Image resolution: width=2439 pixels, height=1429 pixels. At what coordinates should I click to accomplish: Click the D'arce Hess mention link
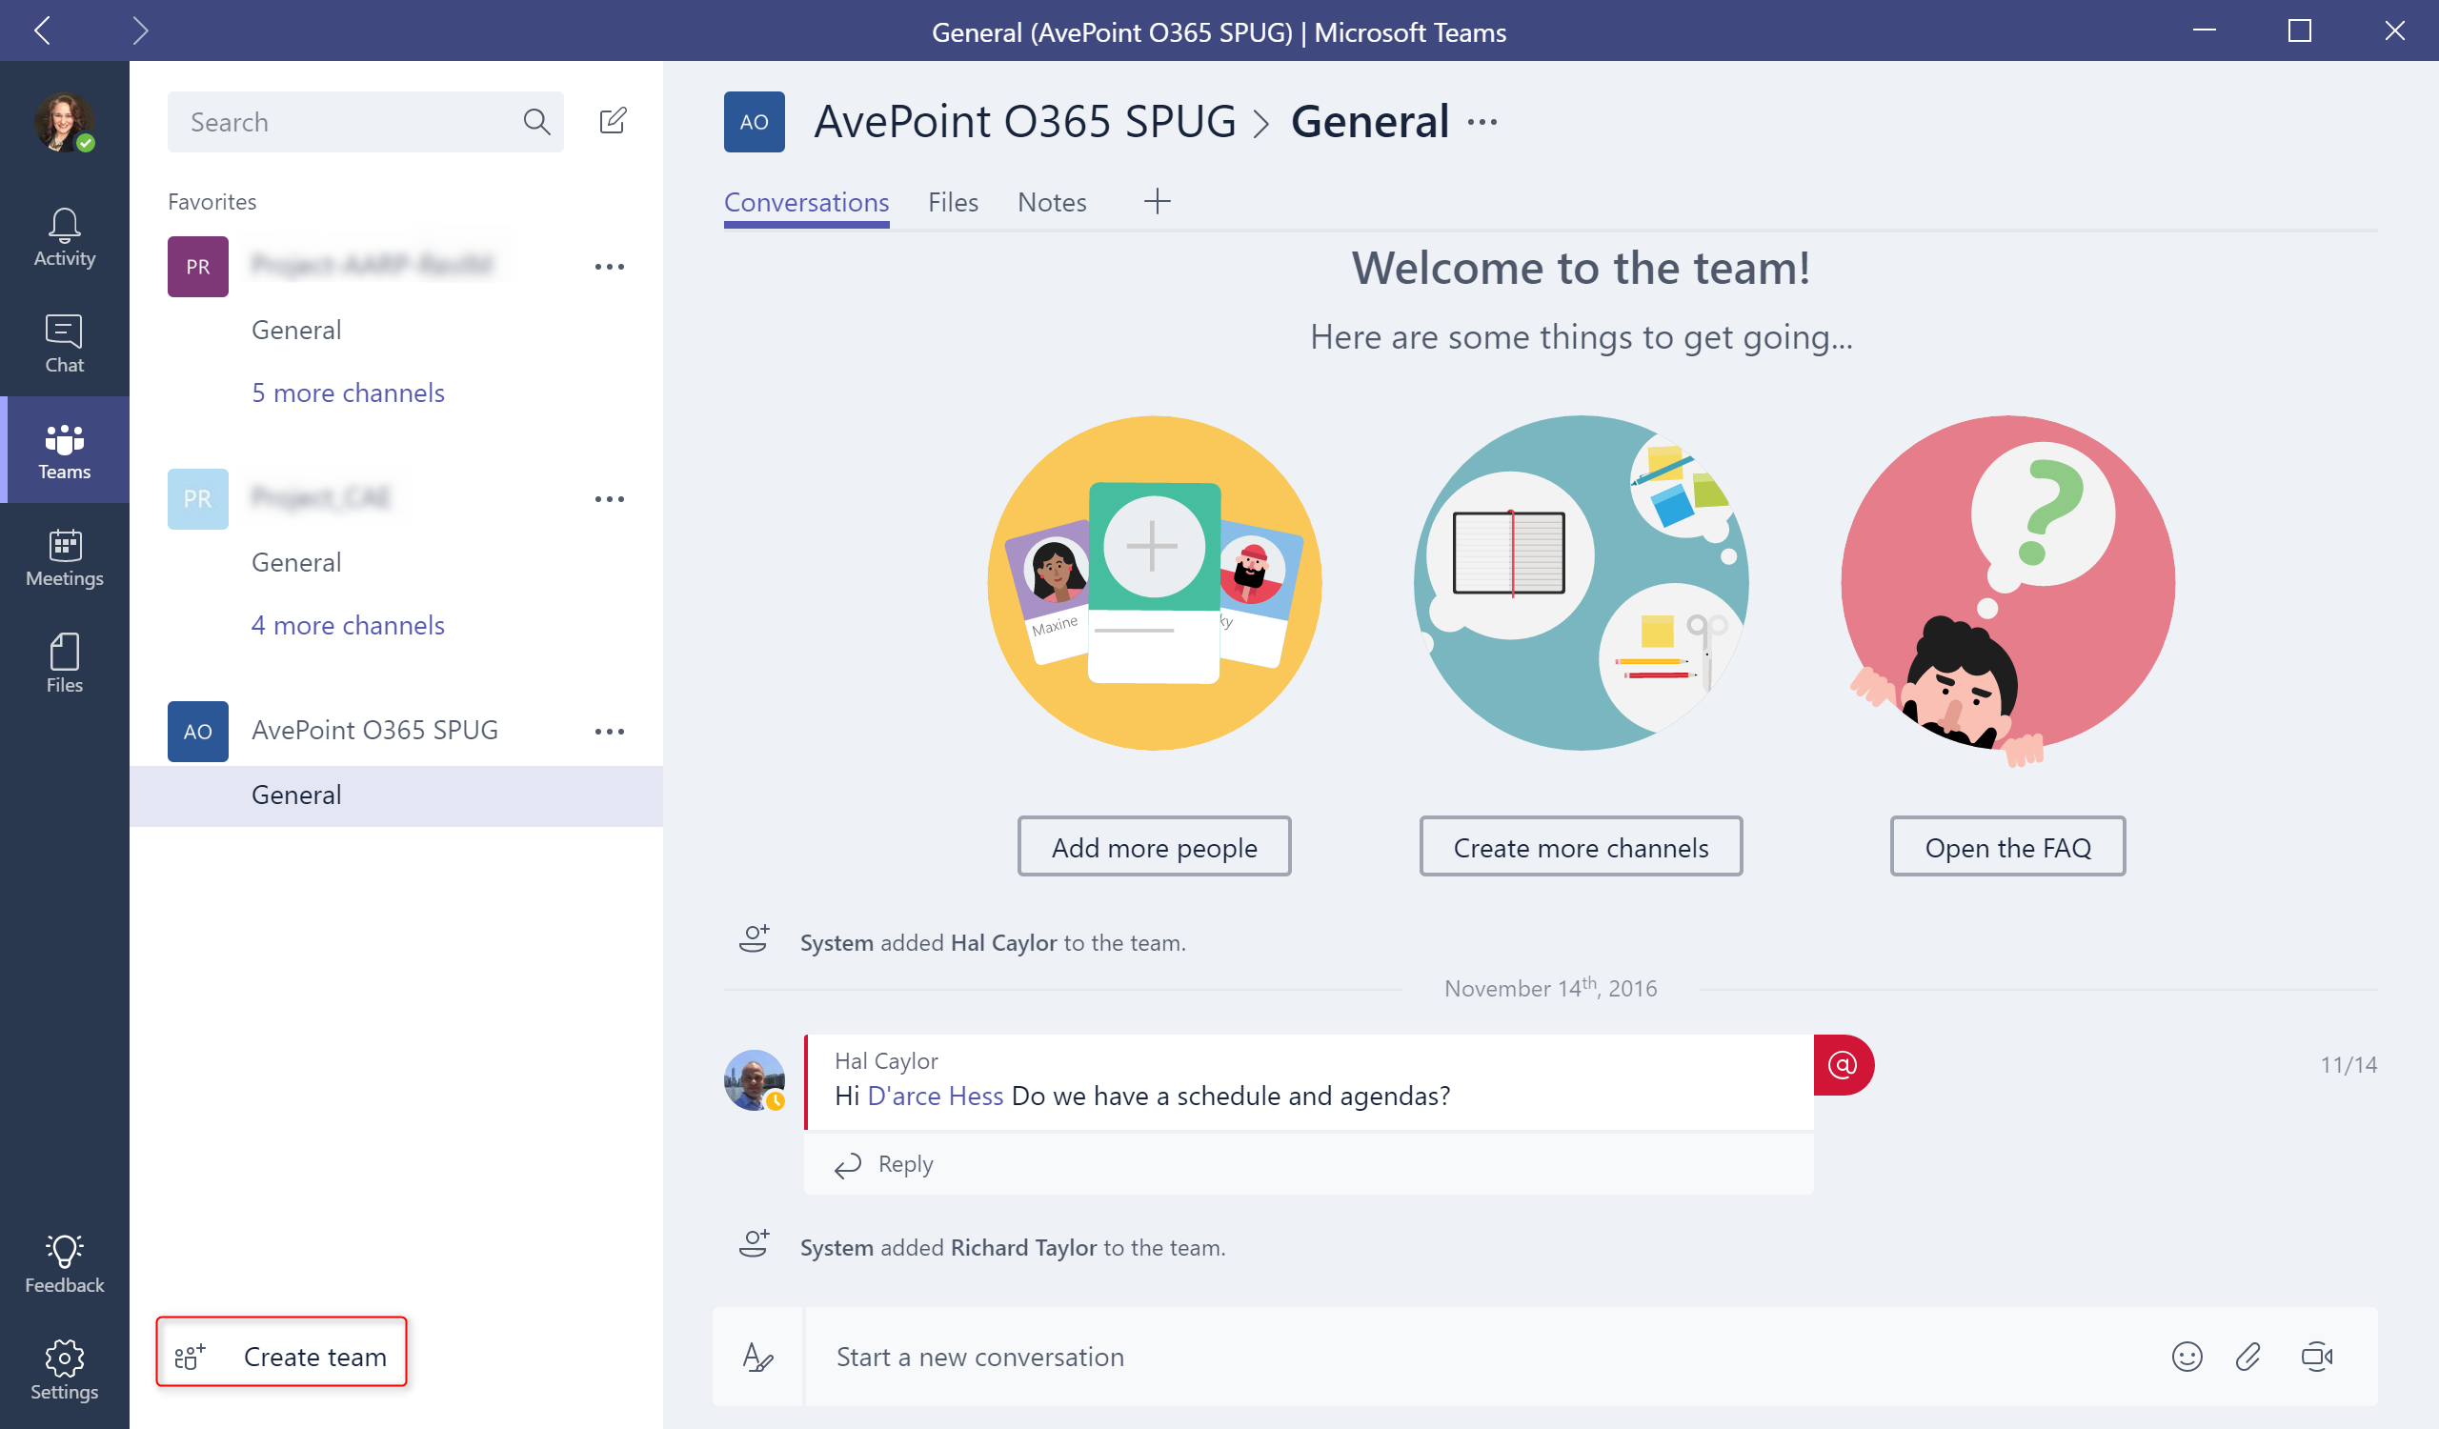(x=935, y=1096)
